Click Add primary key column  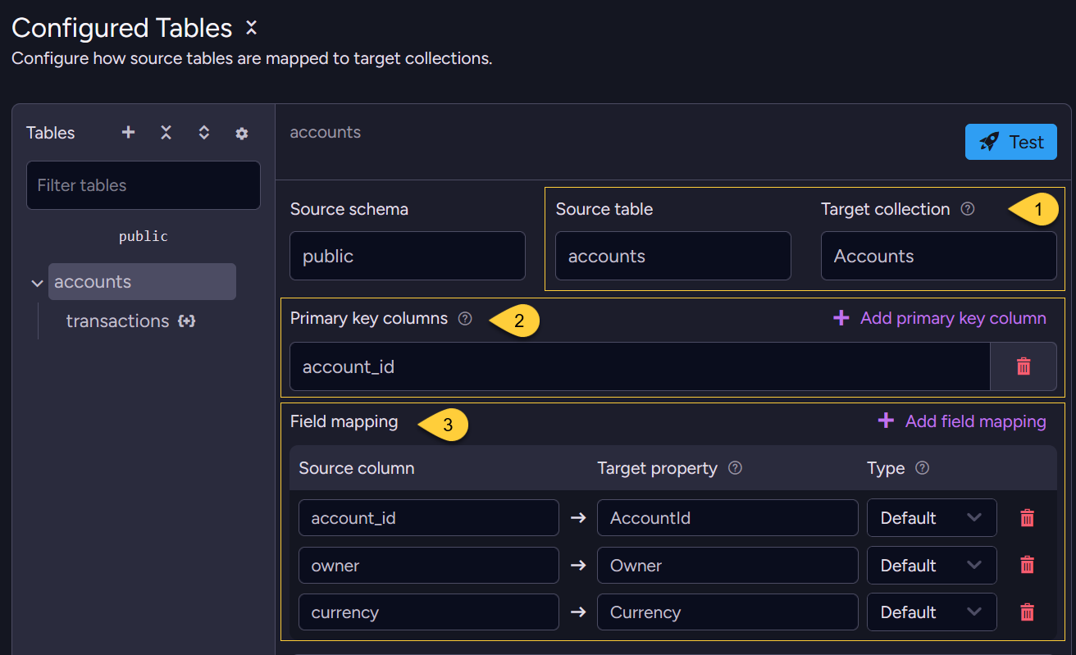939,318
